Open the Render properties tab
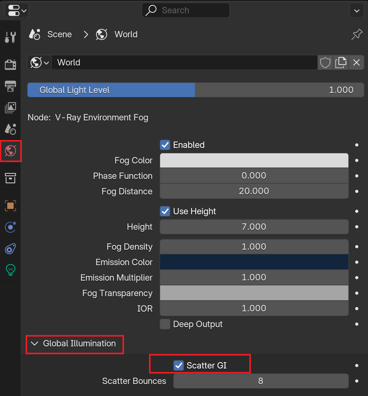This screenshot has height=396, width=368. (10, 64)
